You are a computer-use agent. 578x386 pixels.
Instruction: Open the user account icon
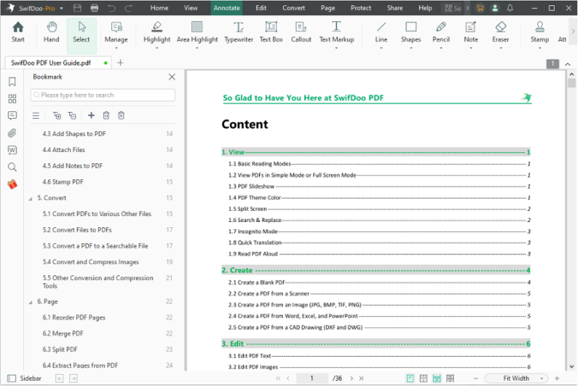coord(495,8)
